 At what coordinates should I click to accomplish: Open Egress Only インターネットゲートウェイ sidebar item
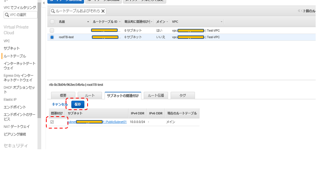pyautogui.click(x=19, y=78)
